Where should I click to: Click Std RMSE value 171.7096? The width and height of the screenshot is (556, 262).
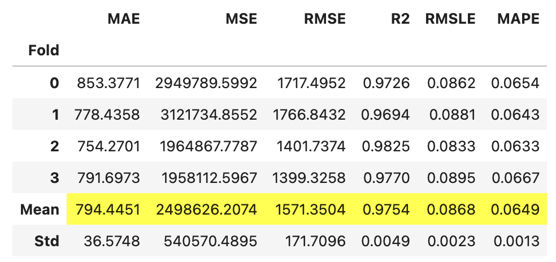tap(315, 241)
